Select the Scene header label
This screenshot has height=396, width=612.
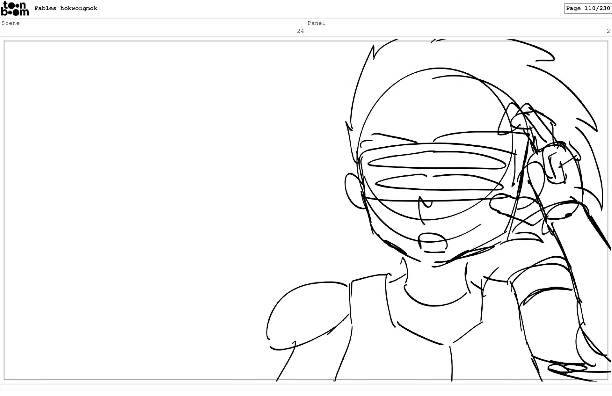click(x=11, y=23)
